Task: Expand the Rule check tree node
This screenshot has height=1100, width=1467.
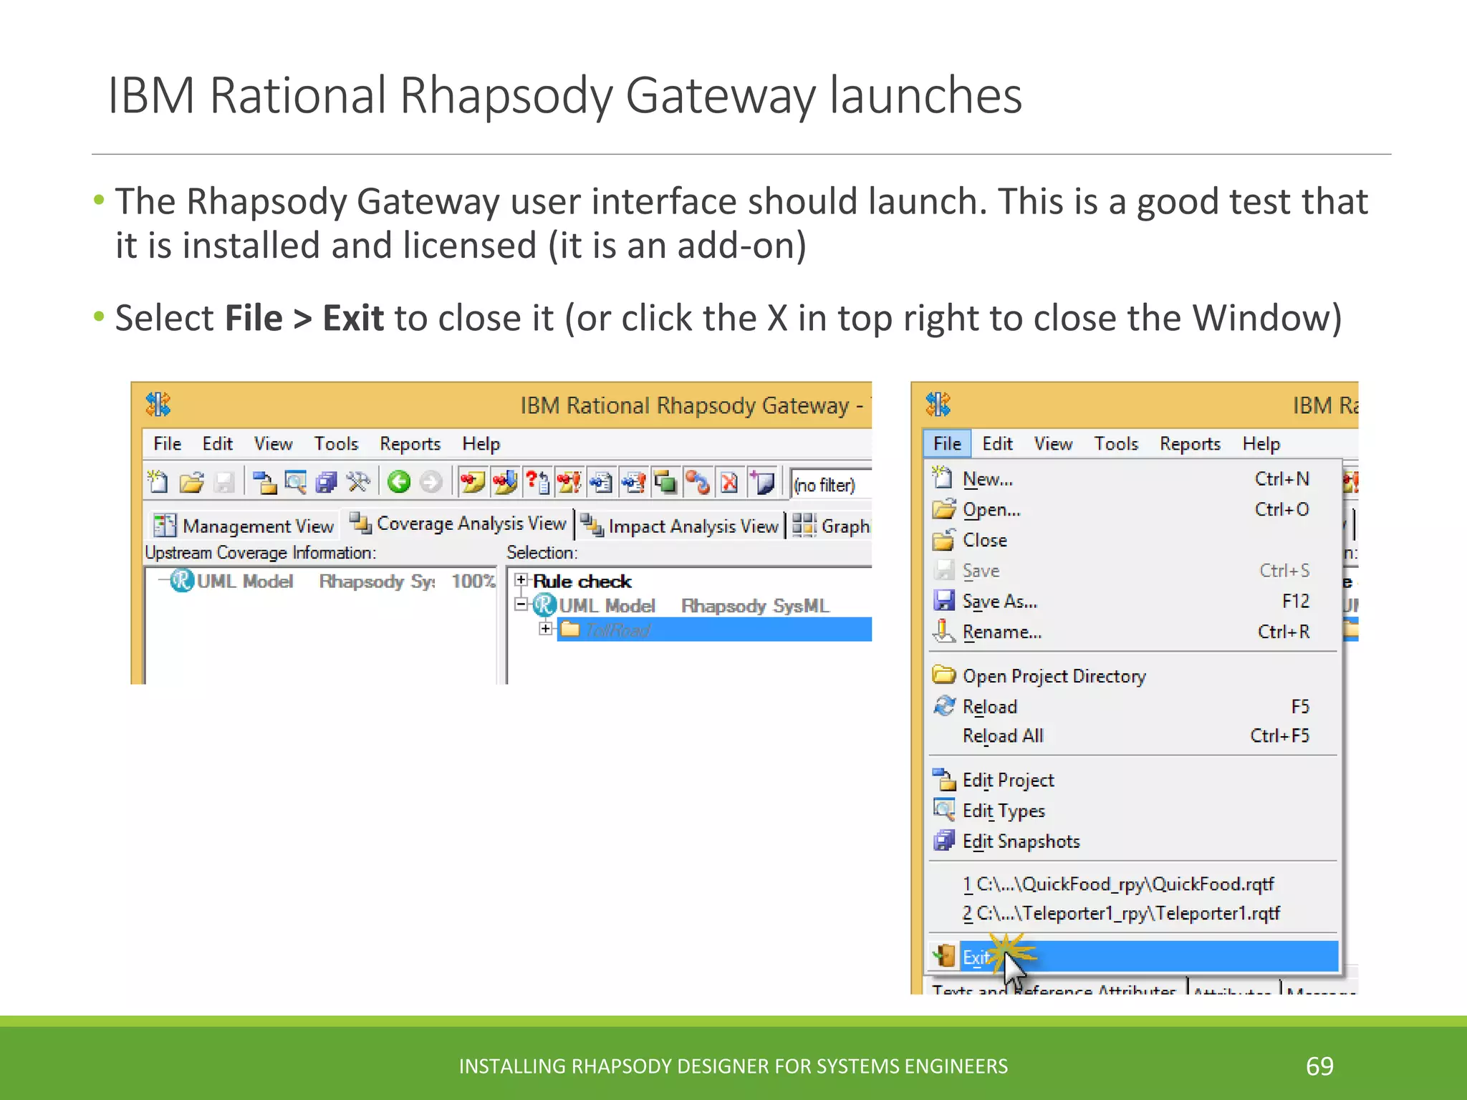Action: pyautogui.click(x=521, y=580)
